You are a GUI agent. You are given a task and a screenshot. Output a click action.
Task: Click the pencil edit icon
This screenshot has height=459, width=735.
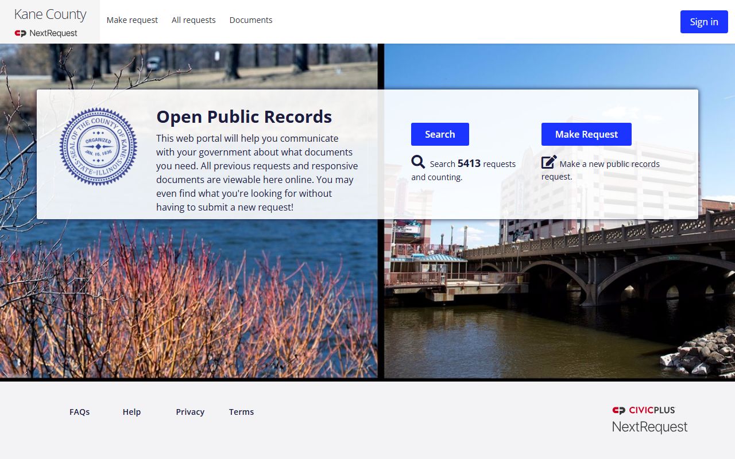[x=549, y=162]
